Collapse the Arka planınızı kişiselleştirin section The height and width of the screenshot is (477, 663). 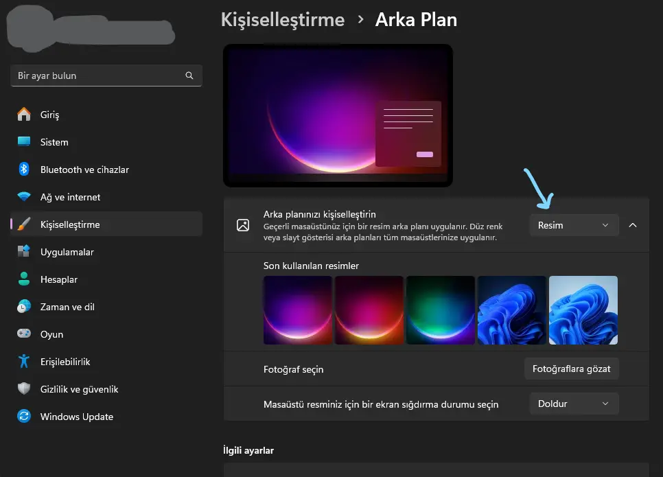pos(633,225)
